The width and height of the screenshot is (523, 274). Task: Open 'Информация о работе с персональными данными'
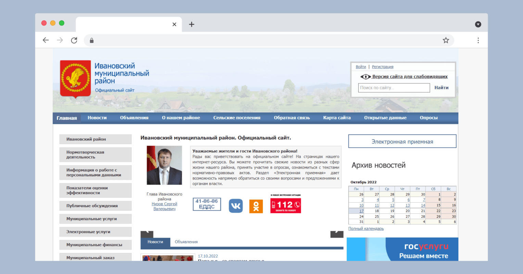click(95, 172)
